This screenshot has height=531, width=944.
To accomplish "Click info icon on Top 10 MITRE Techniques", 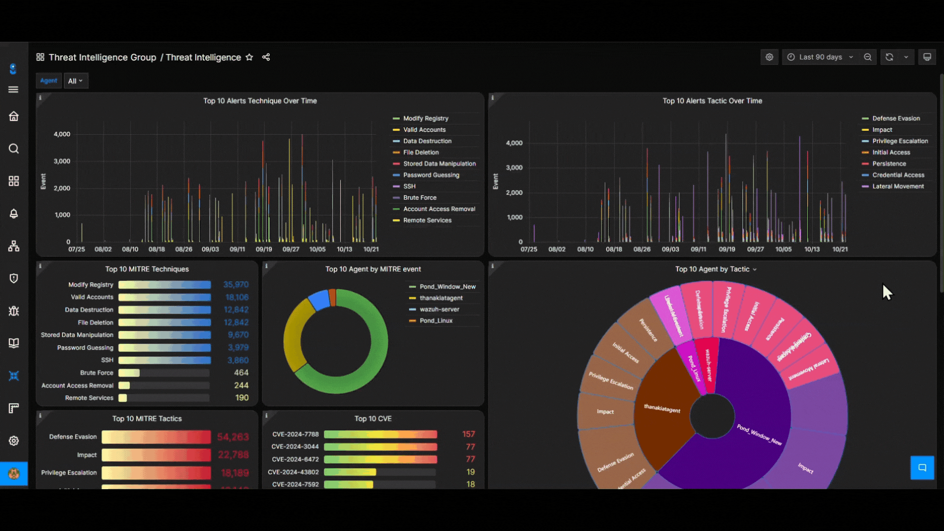I will (40, 266).
